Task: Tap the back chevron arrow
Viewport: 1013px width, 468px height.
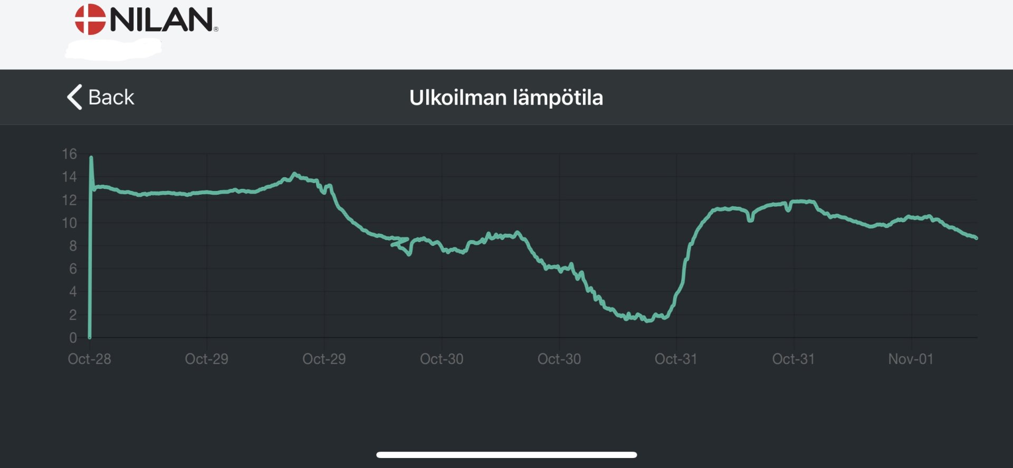Action: pos(75,97)
